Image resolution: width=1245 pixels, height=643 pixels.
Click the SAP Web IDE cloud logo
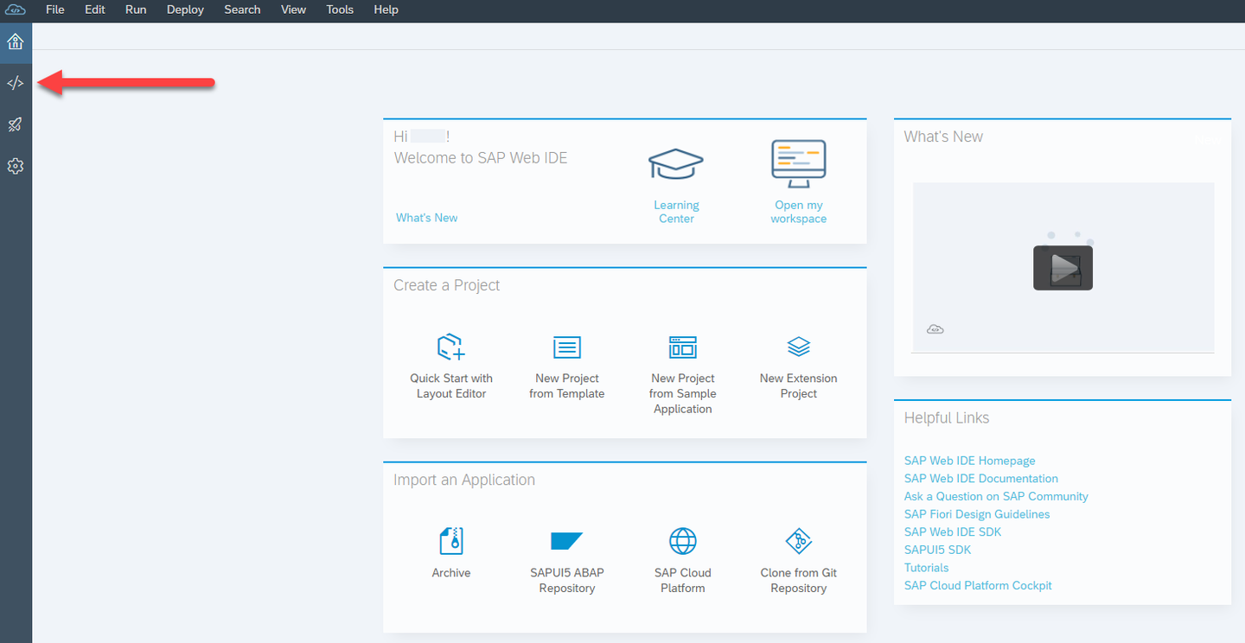point(16,10)
